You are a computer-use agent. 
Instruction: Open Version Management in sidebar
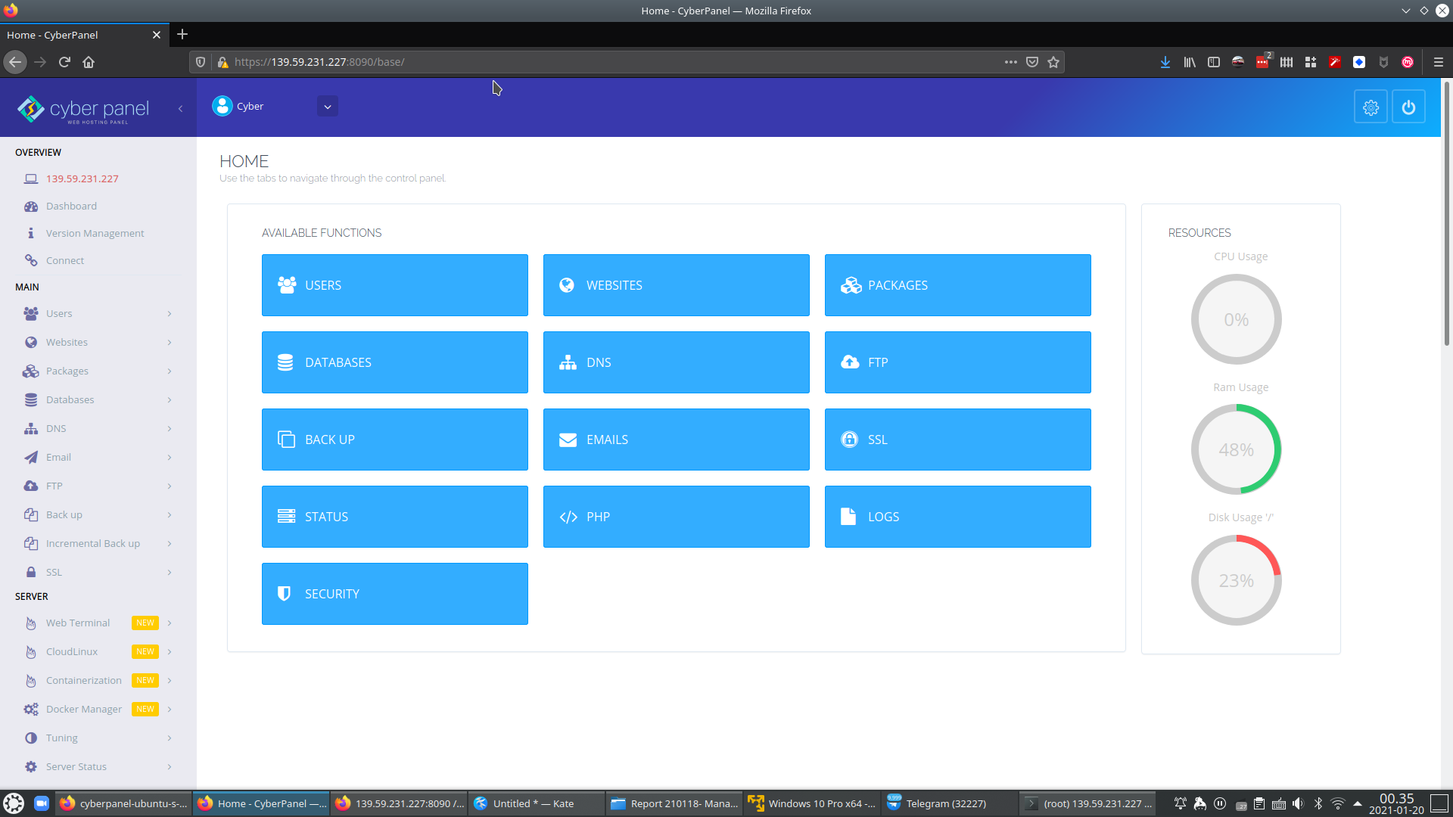(x=95, y=233)
